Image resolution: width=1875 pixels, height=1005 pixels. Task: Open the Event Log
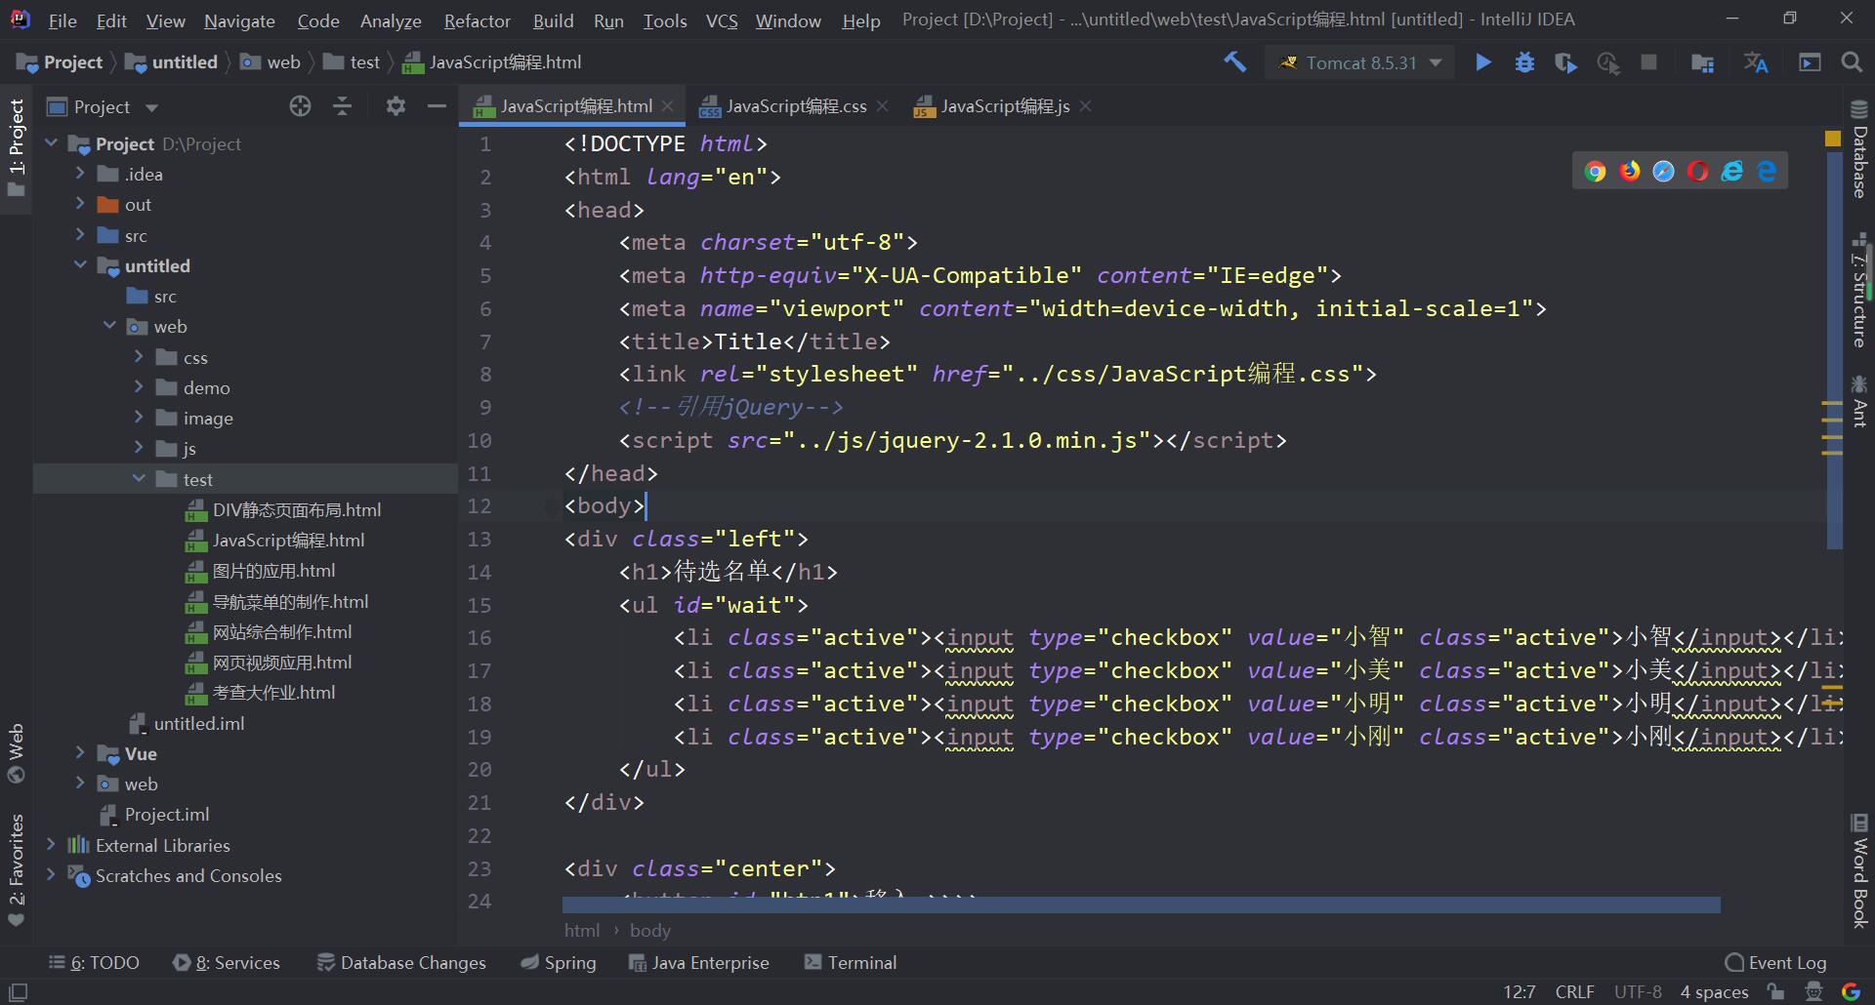pyautogui.click(x=1775, y=962)
